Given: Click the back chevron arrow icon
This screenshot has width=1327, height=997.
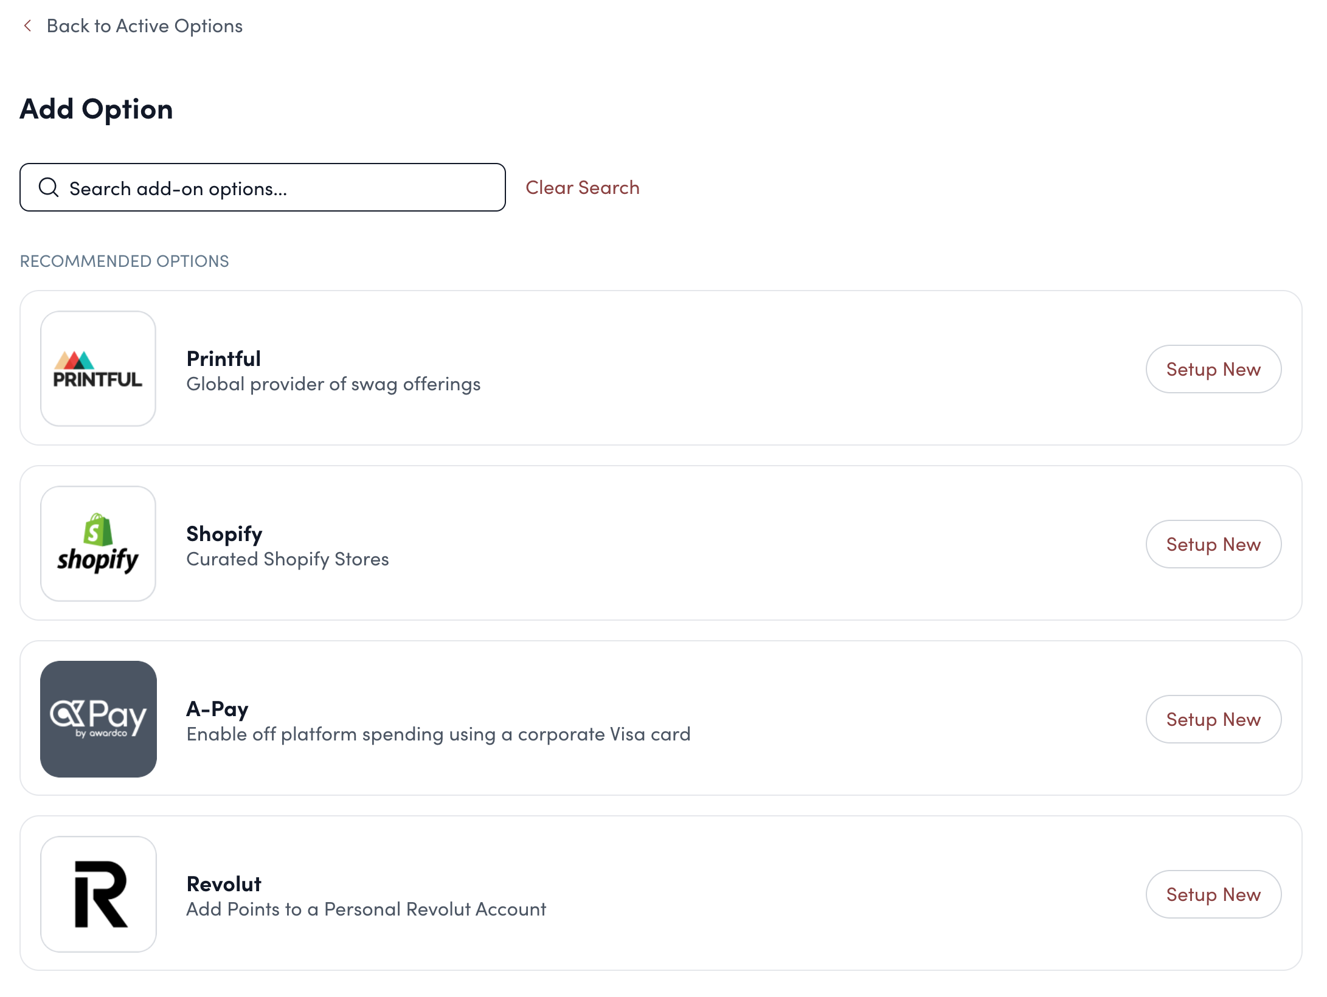Looking at the screenshot, I should point(27,26).
